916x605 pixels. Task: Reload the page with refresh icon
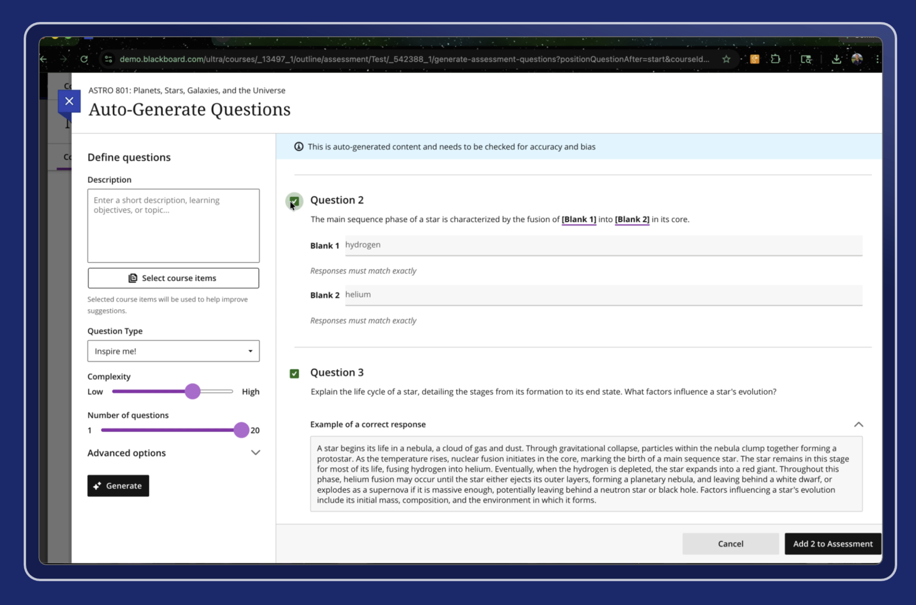84,59
